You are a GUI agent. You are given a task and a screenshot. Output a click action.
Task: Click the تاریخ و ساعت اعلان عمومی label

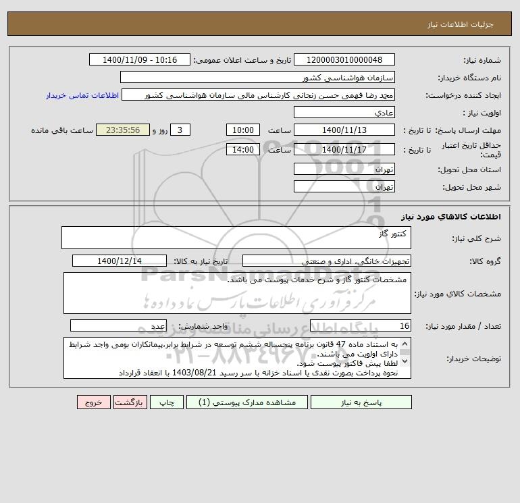(242, 60)
